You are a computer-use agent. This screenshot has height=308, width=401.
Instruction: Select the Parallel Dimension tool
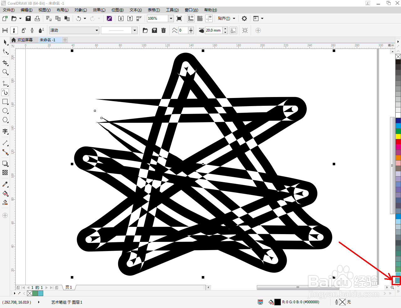click(x=5, y=143)
